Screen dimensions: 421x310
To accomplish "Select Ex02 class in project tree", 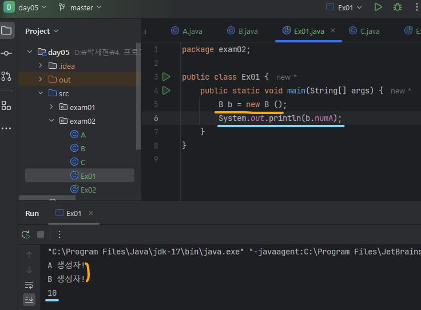I will tap(88, 190).
